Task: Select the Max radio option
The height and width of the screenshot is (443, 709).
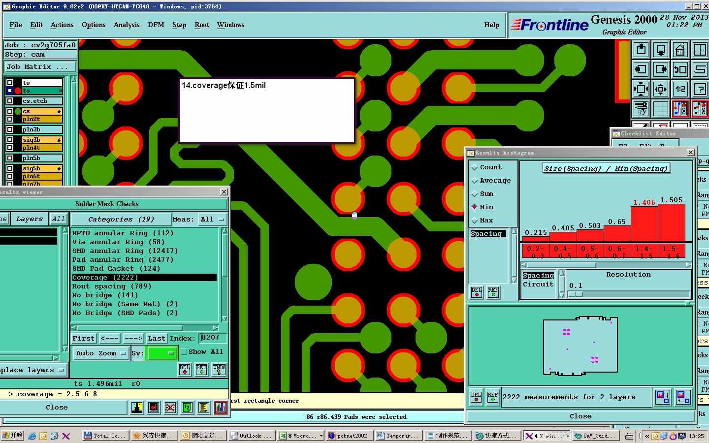Action: tap(475, 221)
